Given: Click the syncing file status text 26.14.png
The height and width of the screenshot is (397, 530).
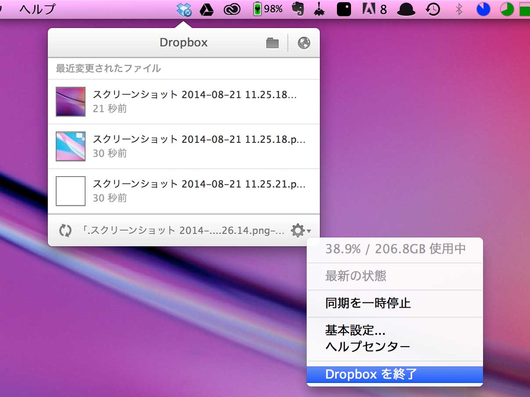Looking at the screenshot, I should pos(183,230).
